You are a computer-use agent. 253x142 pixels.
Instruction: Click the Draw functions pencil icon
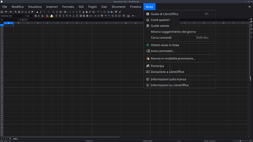pos(120,12)
